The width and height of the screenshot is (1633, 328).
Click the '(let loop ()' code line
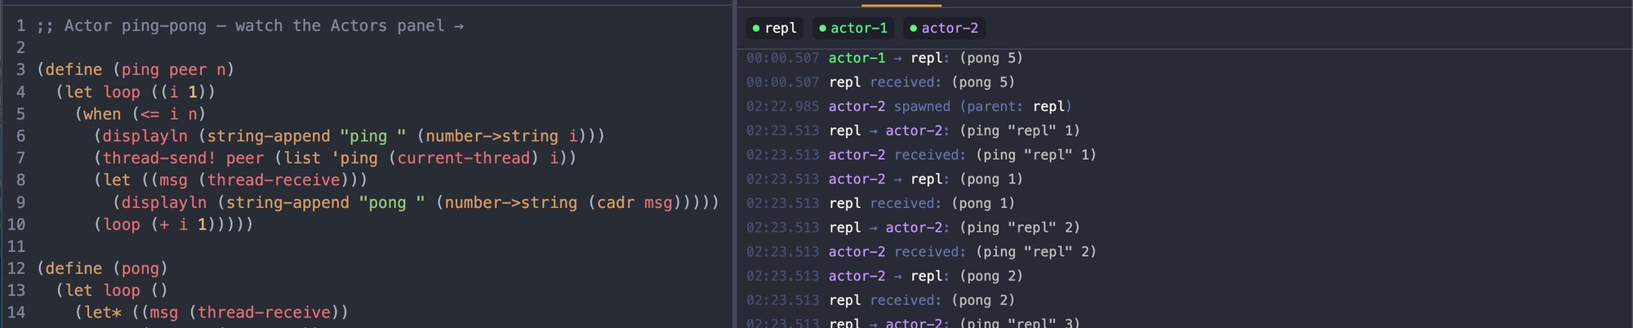[x=112, y=290]
